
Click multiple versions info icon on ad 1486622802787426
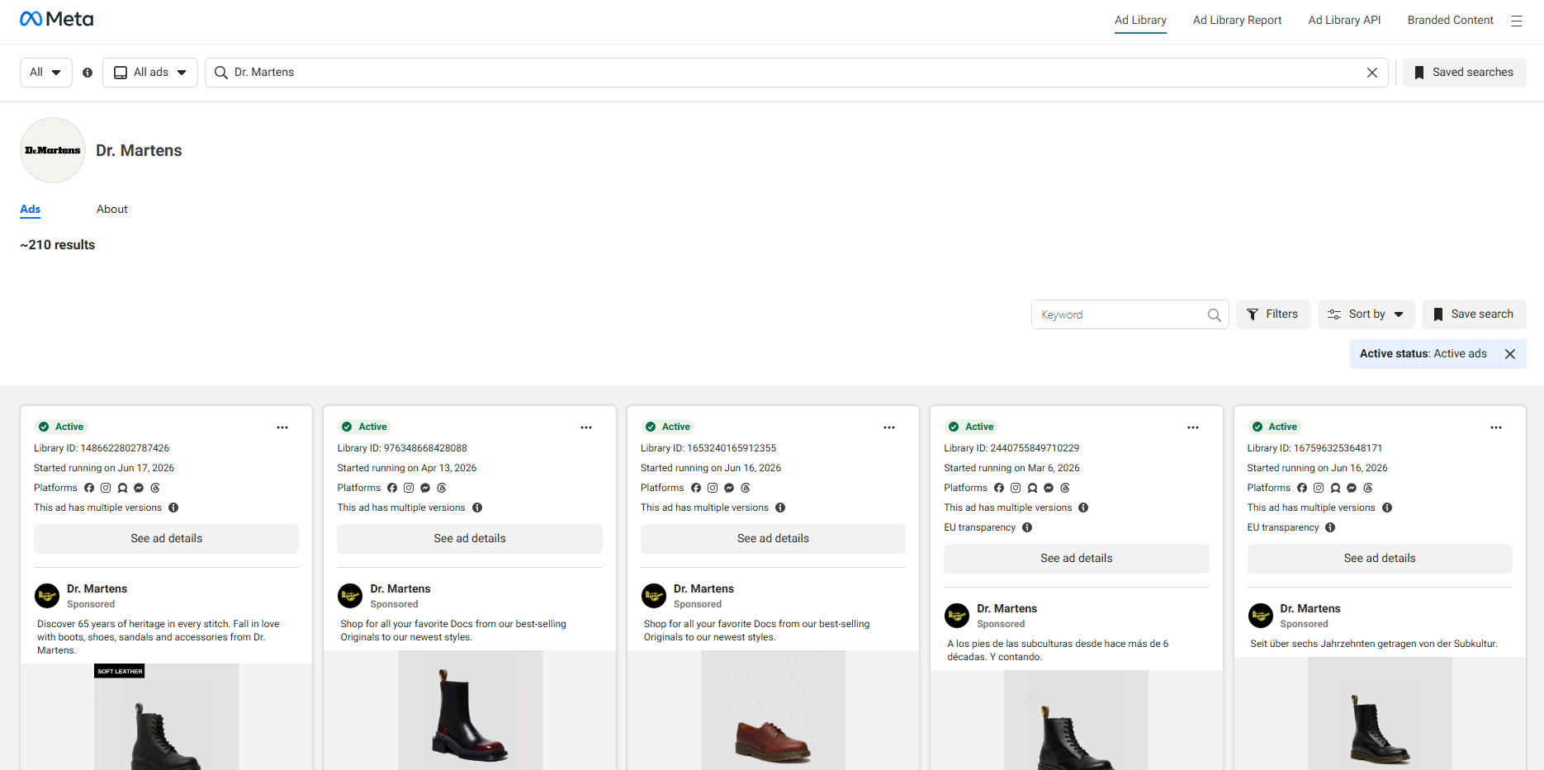point(173,508)
